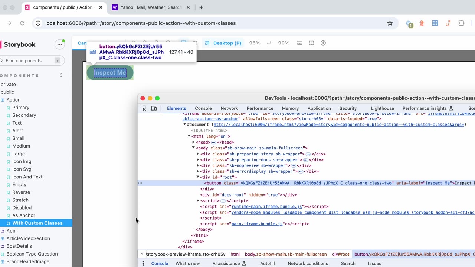
Task: Expand the App folder
Action: (x=11, y=231)
